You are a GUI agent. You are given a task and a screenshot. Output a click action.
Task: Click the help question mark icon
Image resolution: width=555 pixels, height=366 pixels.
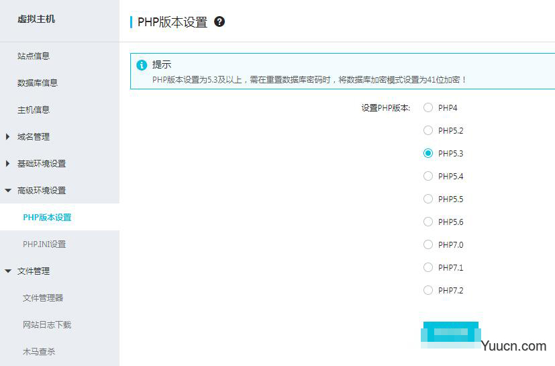[x=219, y=21]
